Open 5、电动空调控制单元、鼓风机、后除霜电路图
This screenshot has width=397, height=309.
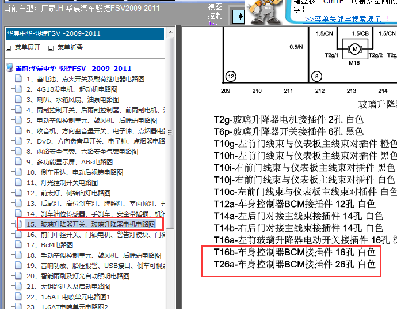coord(91,120)
